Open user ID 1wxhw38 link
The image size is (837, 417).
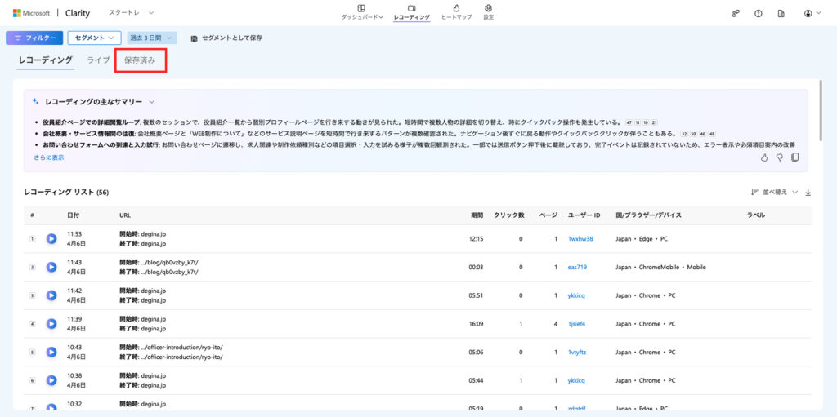580,239
